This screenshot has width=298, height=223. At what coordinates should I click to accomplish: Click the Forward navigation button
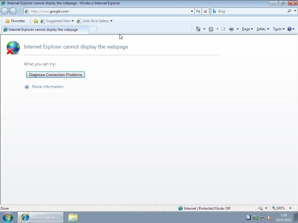tap(13, 11)
